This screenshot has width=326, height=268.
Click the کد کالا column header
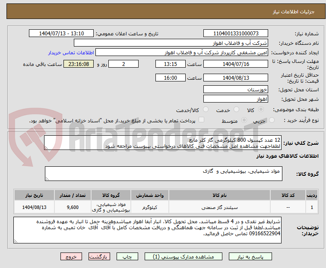click(x=288, y=195)
